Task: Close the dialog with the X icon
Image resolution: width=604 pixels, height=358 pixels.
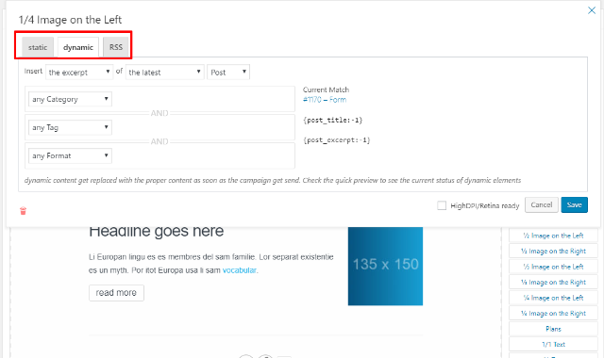Action: [592, 10]
